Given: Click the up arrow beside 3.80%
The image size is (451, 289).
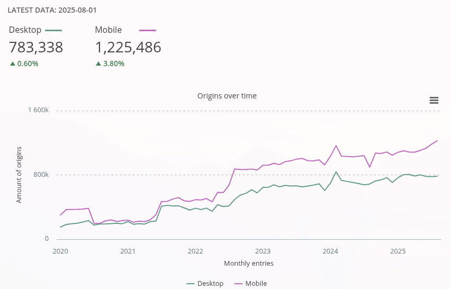Looking at the screenshot, I should (x=98, y=64).
